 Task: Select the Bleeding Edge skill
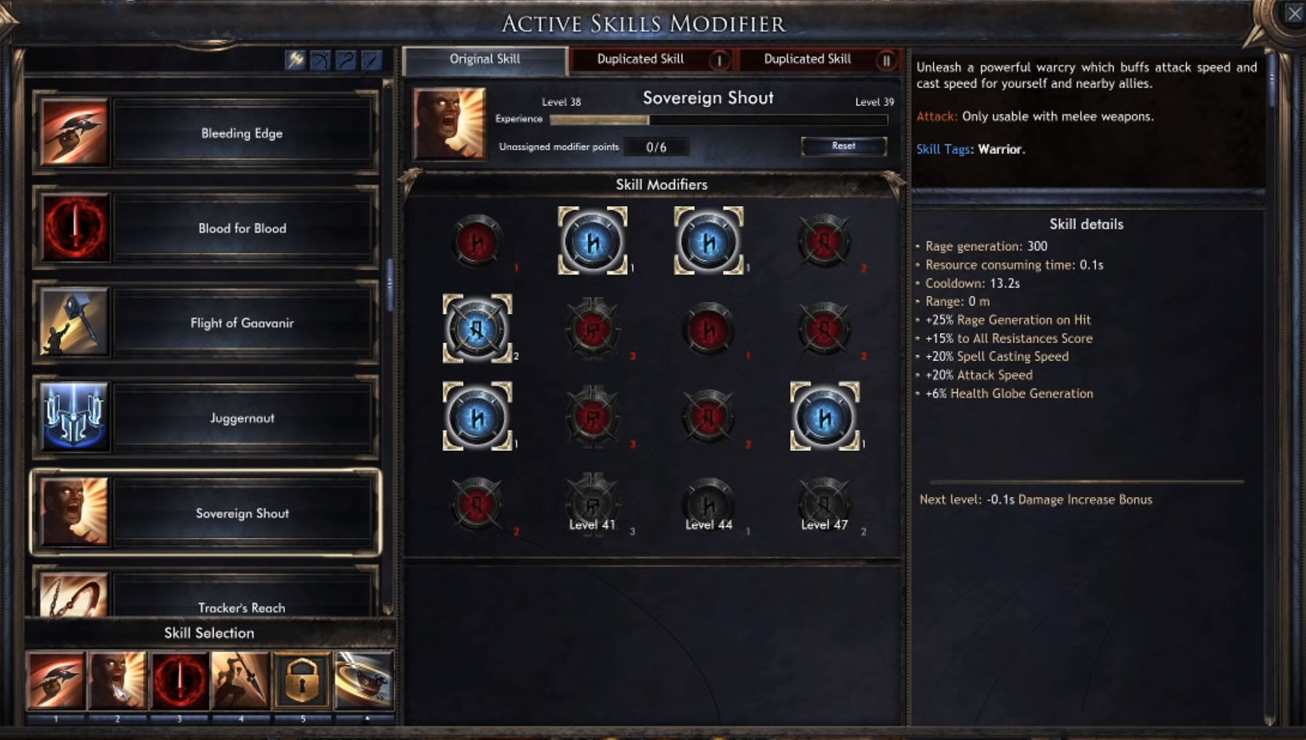(205, 133)
